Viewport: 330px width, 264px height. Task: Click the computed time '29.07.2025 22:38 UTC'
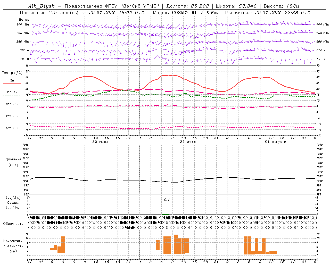coord(282,13)
